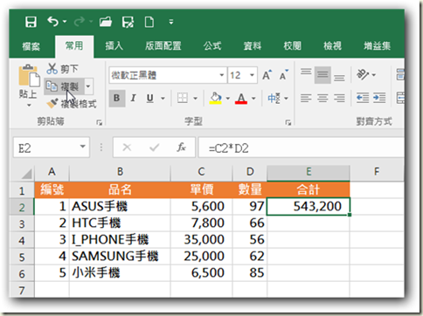Switch to the 公式 tab
This screenshot has width=423, height=316.
212,45
